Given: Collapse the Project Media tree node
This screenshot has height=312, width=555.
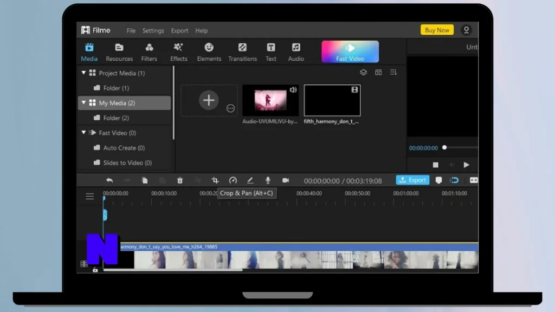Looking at the screenshot, I should tap(83, 73).
